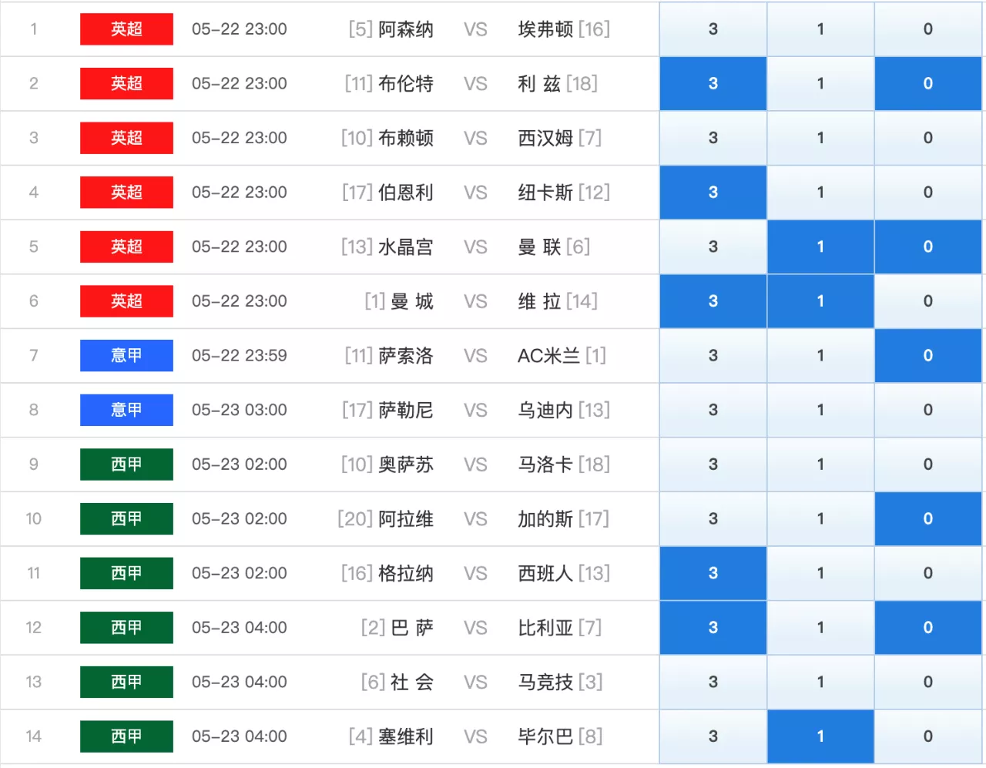The height and width of the screenshot is (768, 986).
Task: Click the 意甲 tag in row 8
Action: coord(126,410)
